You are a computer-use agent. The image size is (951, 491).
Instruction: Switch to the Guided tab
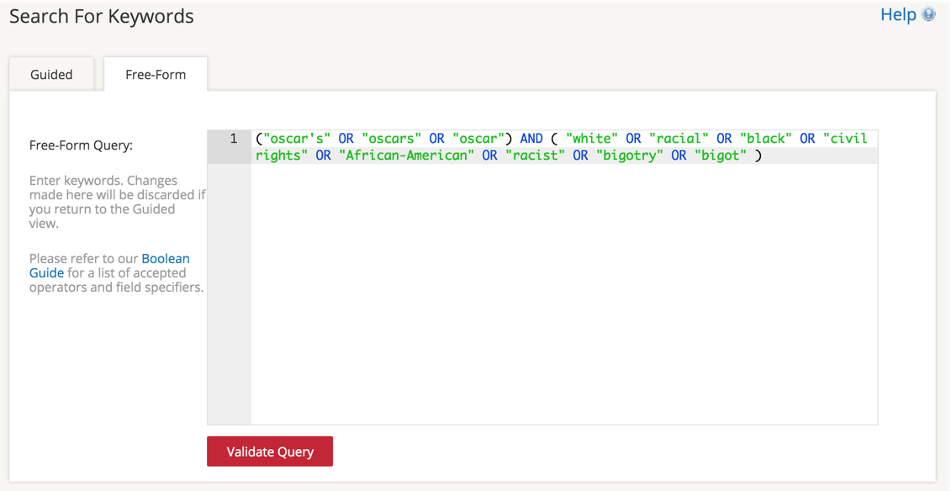[x=51, y=75]
